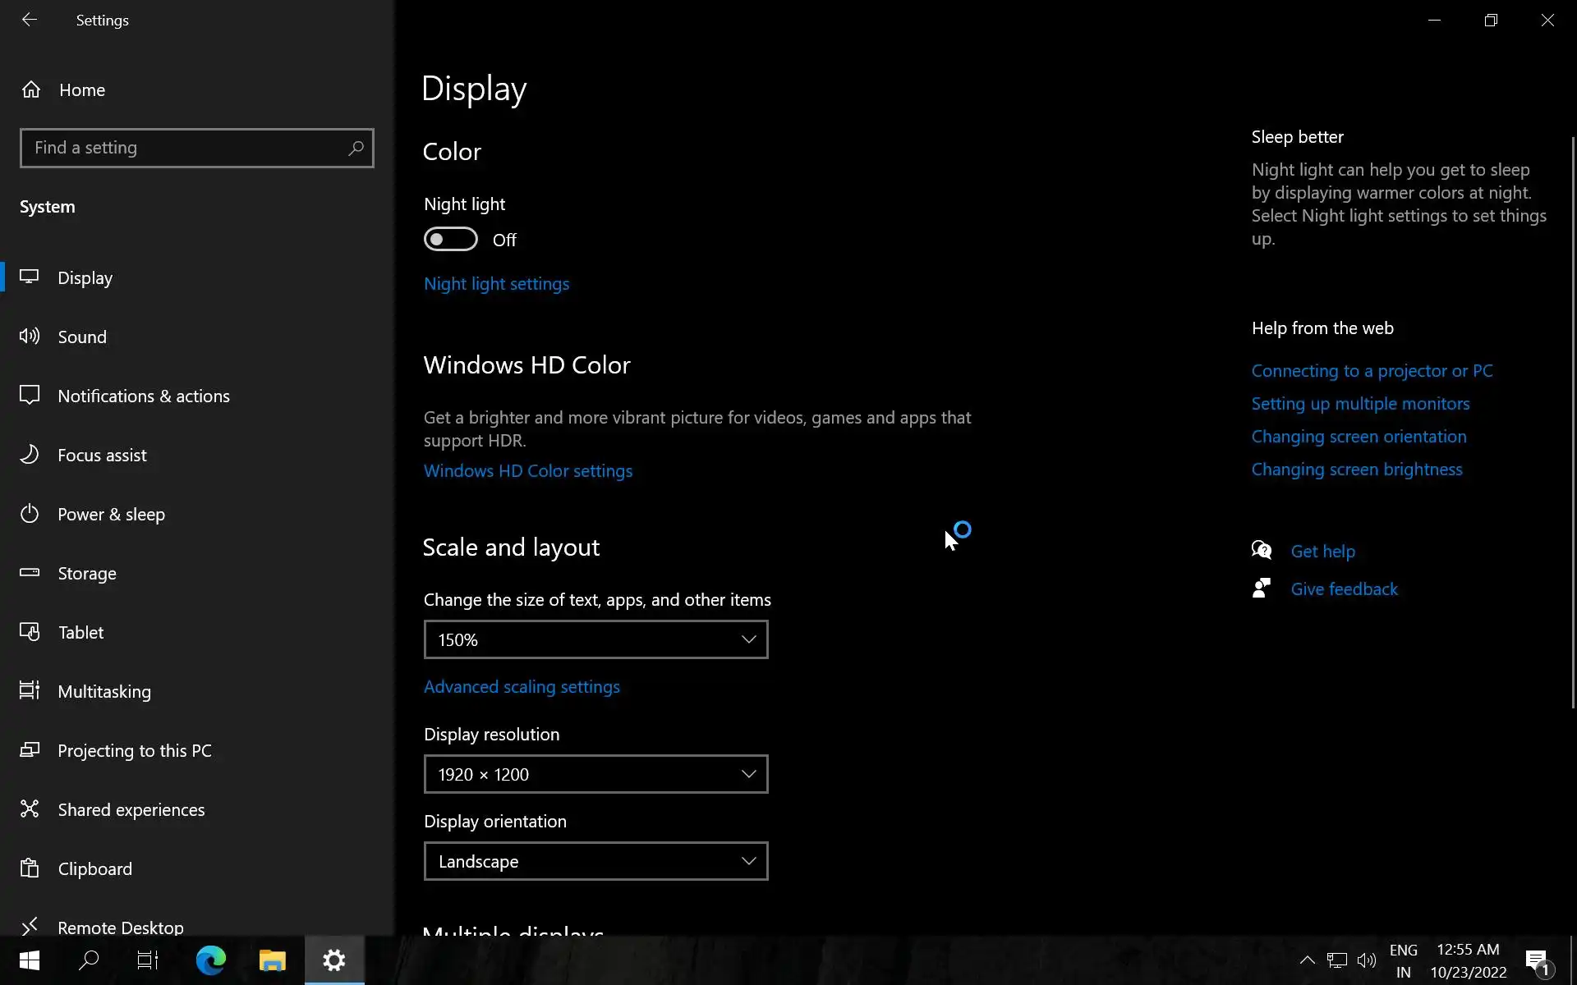This screenshot has width=1577, height=985.
Task: Click the back arrow in the title bar
Action: pyautogui.click(x=30, y=20)
